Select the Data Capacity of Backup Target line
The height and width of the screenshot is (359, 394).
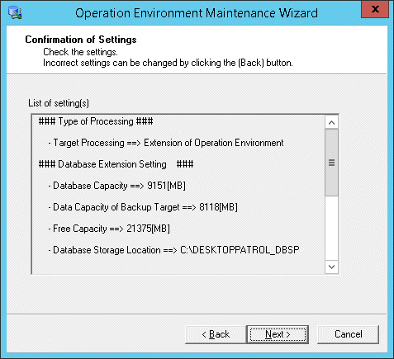143,207
